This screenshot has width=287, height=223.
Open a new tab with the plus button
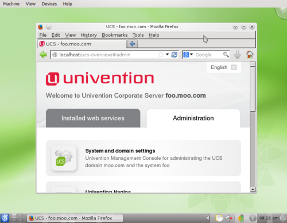[132, 44]
